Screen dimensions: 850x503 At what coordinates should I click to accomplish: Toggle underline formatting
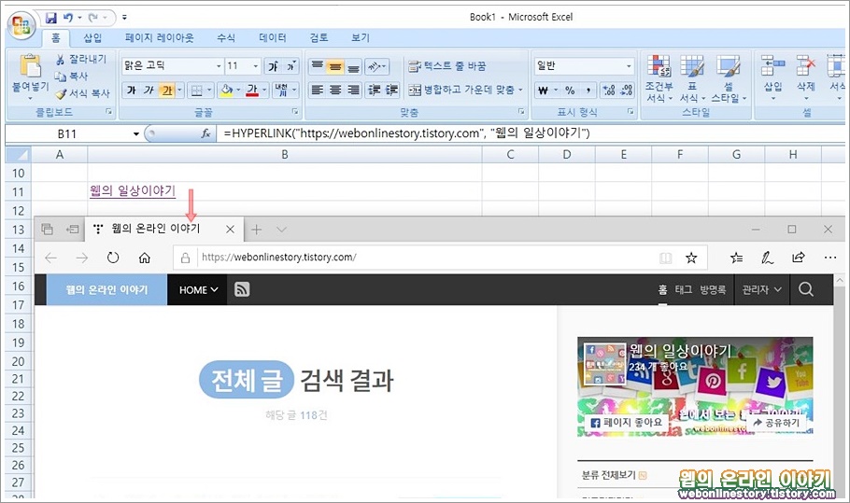[x=167, y=90]
